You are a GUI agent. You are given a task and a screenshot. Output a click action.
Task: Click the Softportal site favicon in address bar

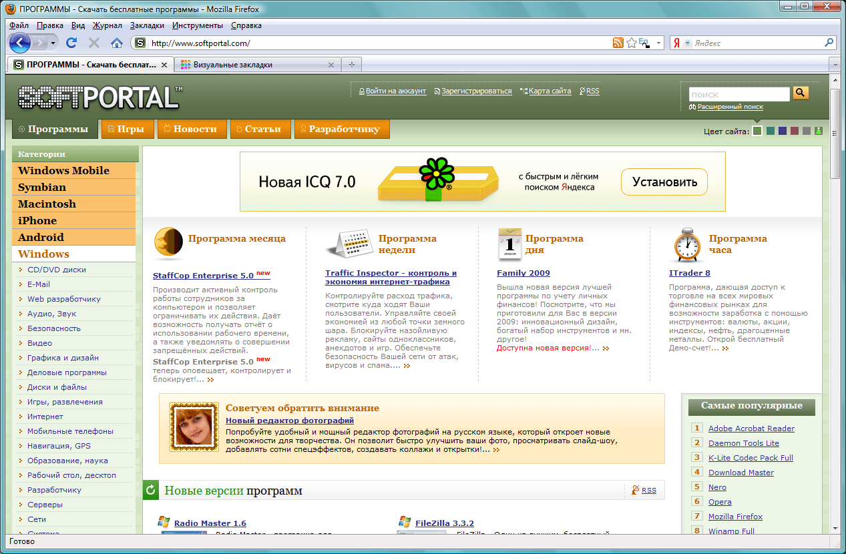pyautogui.click(x=140, y=43)
